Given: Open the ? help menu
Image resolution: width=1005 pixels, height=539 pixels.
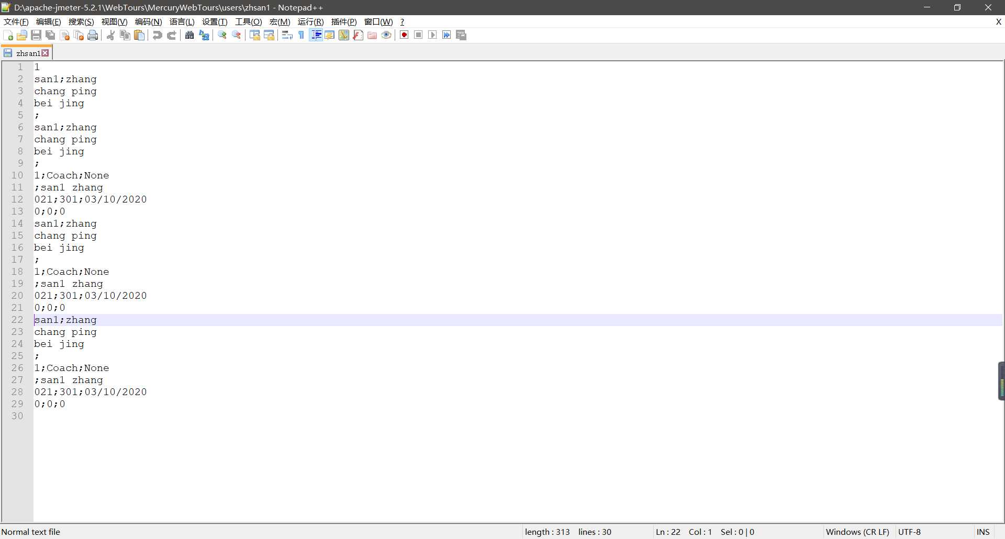Looking at the screenshot, I should pos(402,22).
